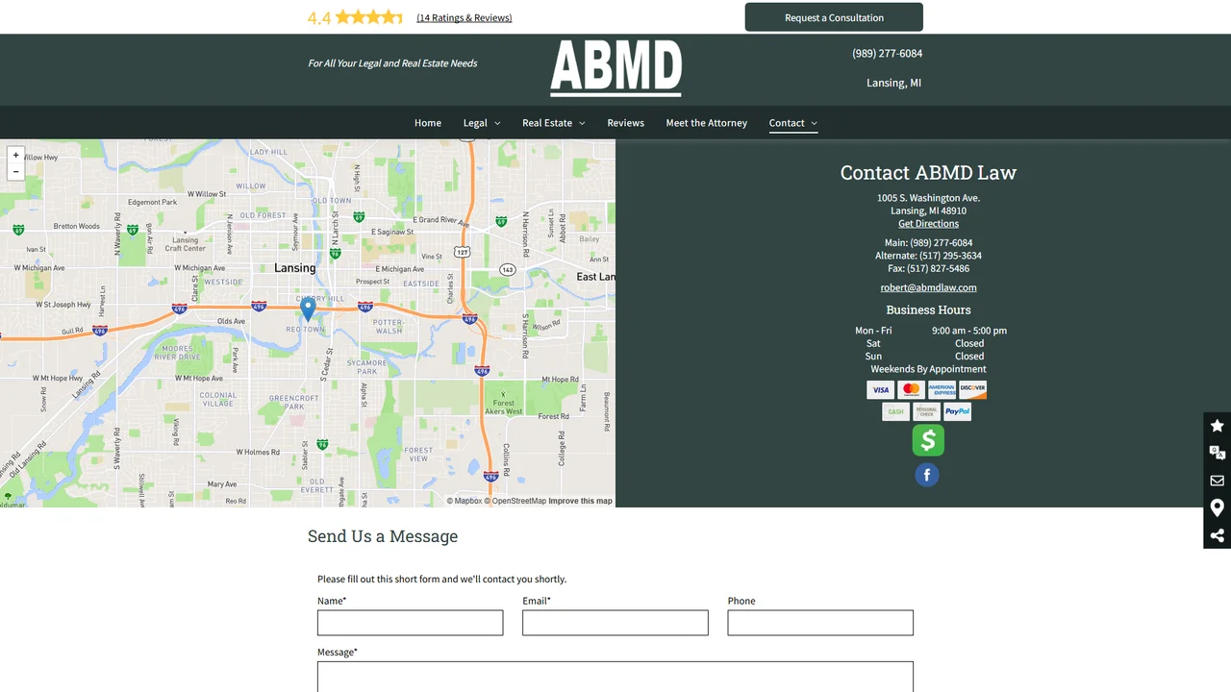The height and width of the screenshot is (692, 1231).
Task: Click Request a Consultation button
Action: pyautogui.click(x=834, y=17)
